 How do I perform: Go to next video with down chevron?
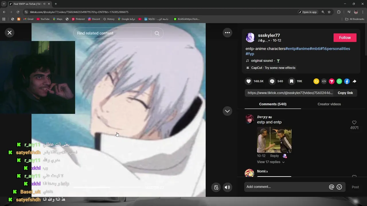[x=227, y=111]
